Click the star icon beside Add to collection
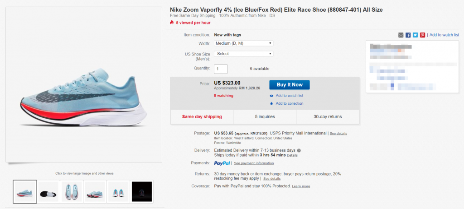The image size is (464, 209). (271, 103)
